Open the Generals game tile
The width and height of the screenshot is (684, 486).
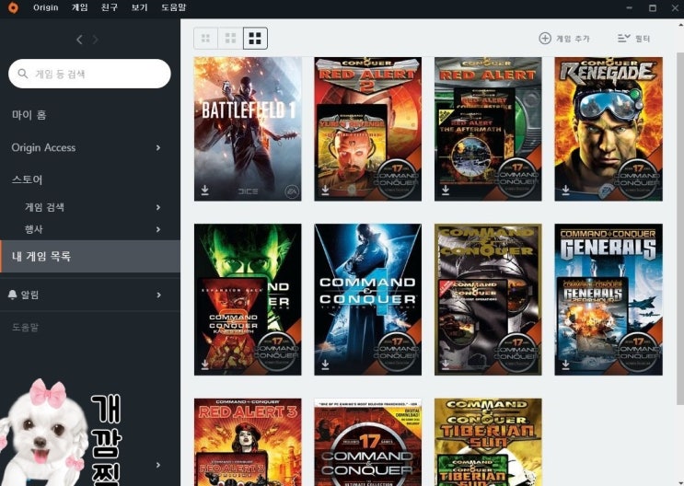click(609, 299)
